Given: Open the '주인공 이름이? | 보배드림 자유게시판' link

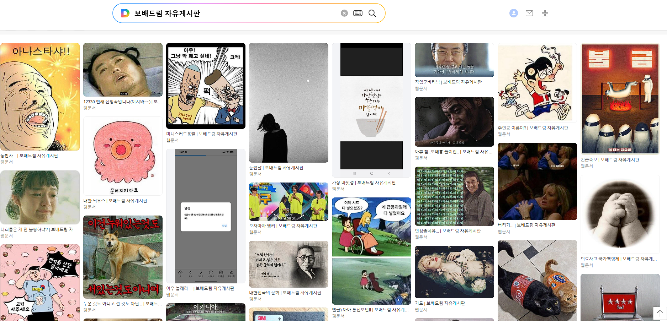Looking at the screenshot, I should click(533, 128).
